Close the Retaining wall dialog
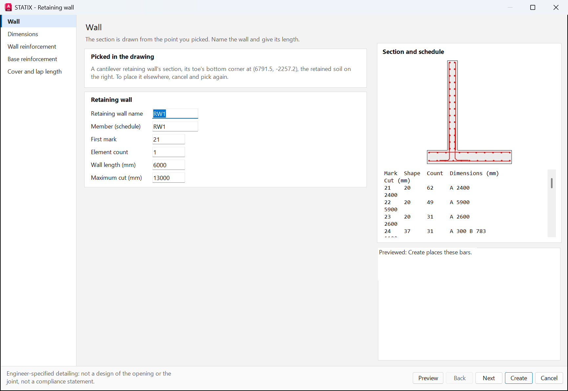 click(556, 7)
